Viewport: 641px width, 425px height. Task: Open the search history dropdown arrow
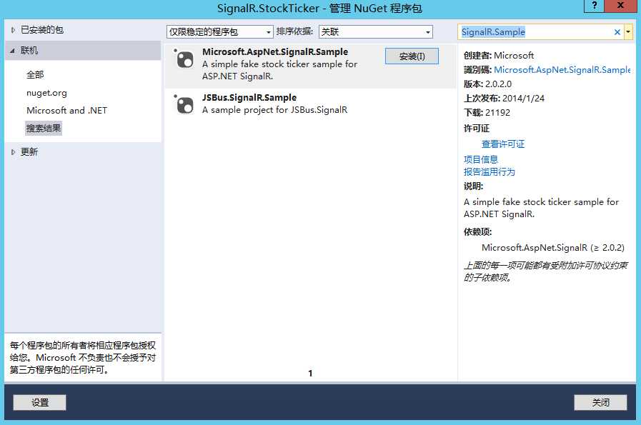[x=628, y=32]
